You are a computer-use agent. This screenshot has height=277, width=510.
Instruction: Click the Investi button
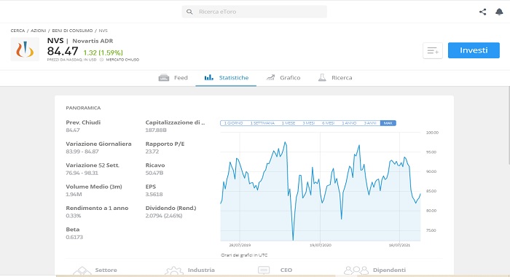tap(474, 50)
